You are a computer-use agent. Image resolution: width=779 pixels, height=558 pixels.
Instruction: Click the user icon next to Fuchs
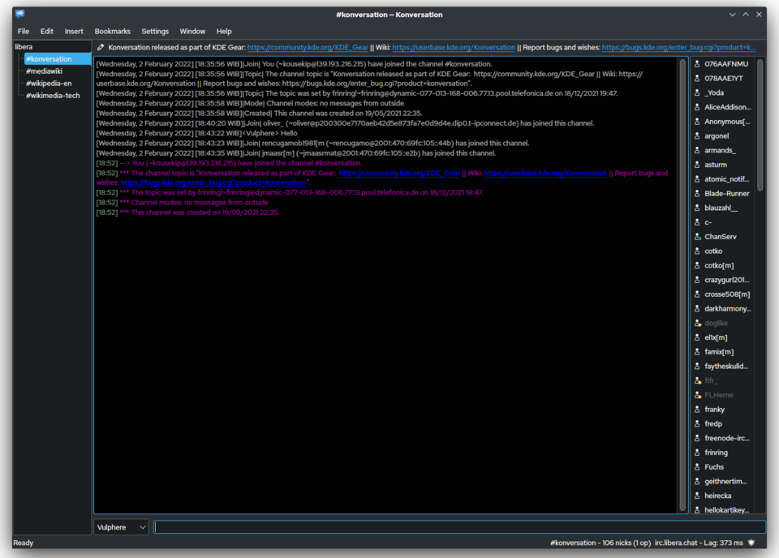(696, 467)
